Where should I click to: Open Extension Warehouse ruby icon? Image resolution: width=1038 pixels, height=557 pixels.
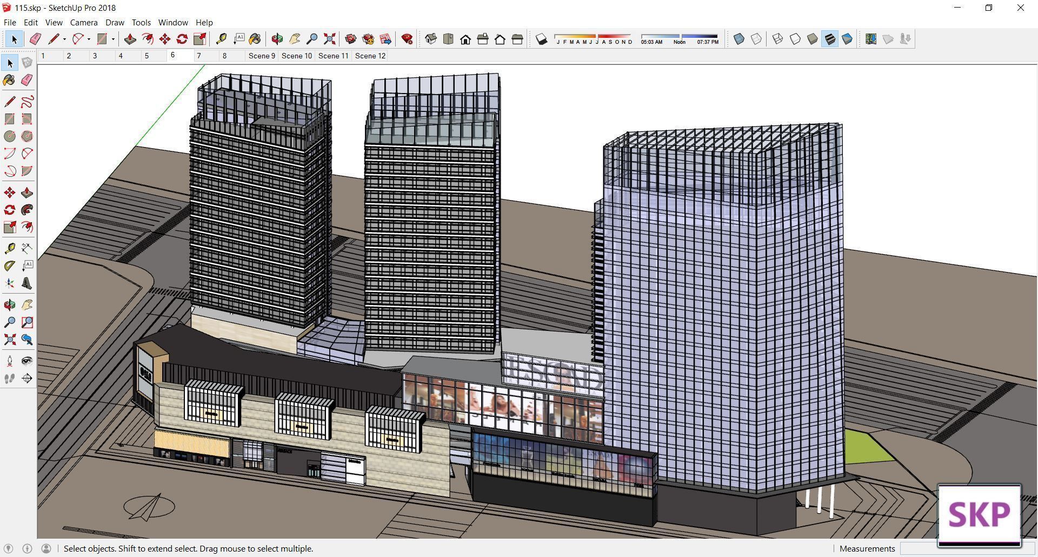pos(407,39)
